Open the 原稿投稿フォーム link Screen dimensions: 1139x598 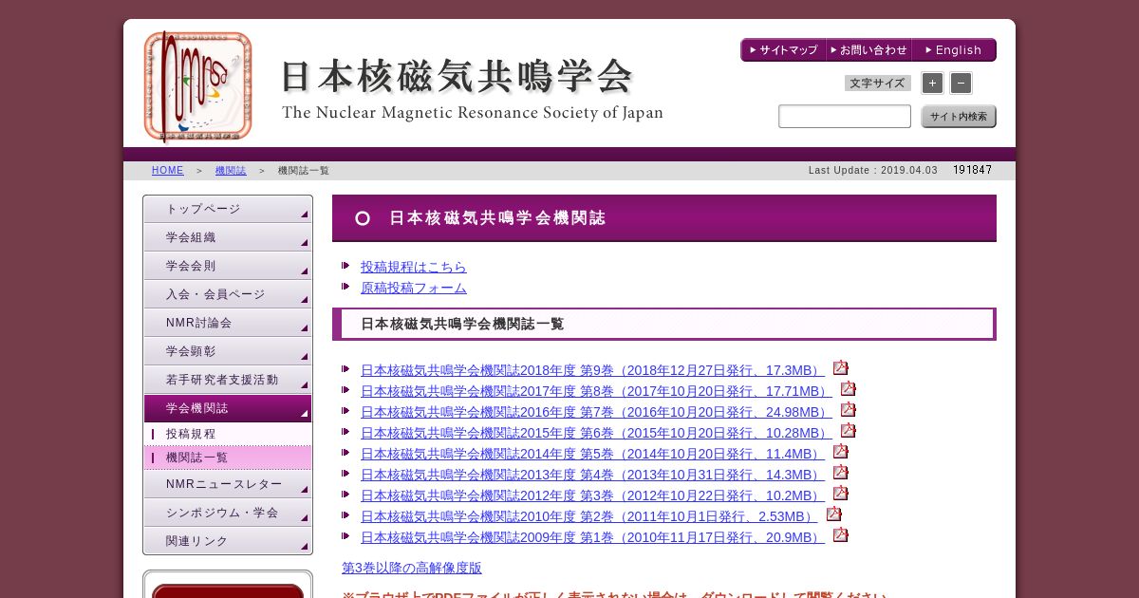point(414,288)
